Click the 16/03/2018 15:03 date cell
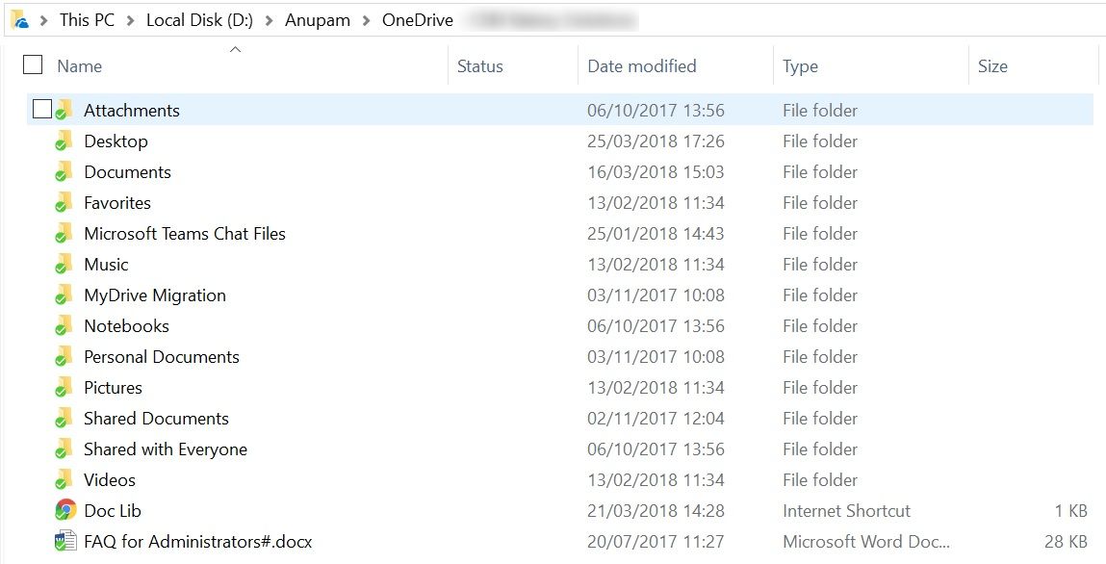The height and width of the screenshot is (564, 1106). 656,172
